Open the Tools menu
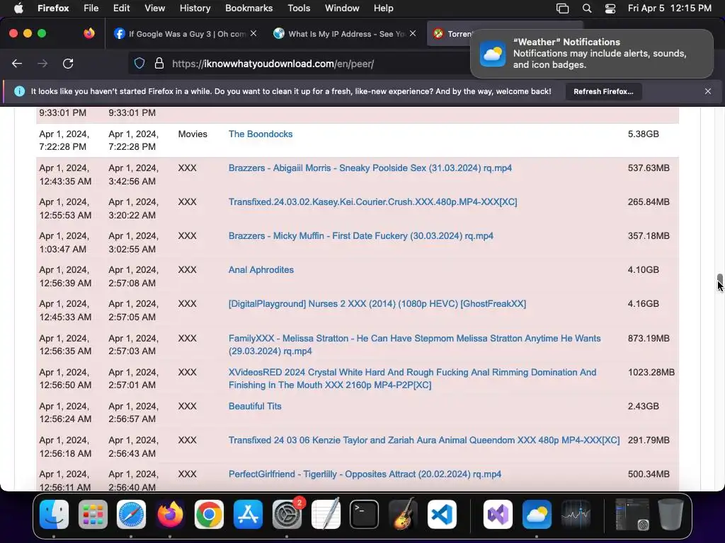 tap(299, 8)
